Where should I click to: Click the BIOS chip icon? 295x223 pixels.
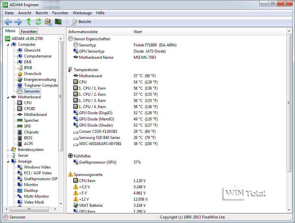pos(20,138)
